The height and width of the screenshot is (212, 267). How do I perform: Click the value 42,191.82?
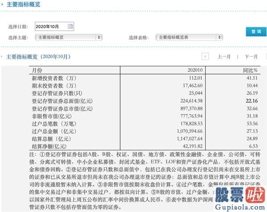tap(193, 146)
